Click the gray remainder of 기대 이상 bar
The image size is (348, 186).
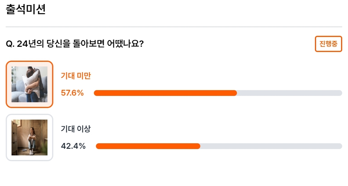tap(271, 146)
